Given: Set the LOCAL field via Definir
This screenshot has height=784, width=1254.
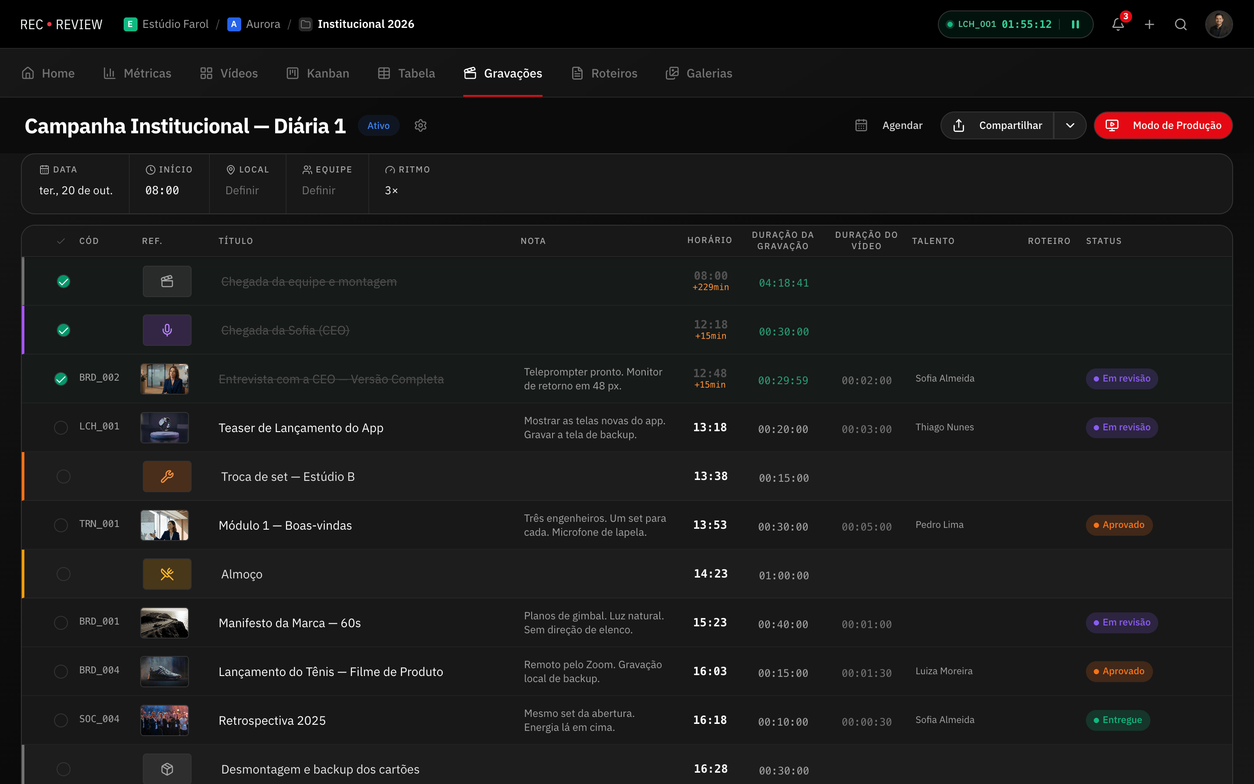Looking at the screenshot, I should (x=242, y=190).
